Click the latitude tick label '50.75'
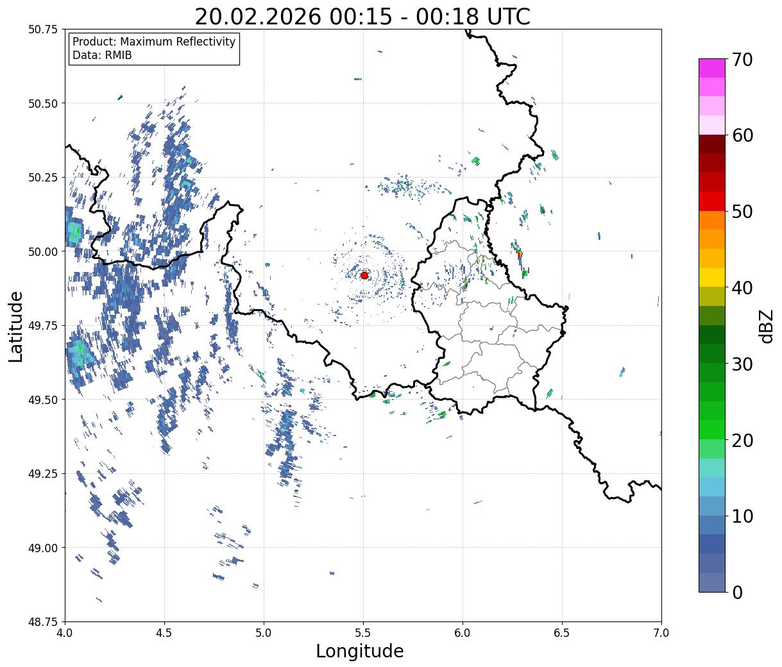The height and width of the screenshot is (667, 782). tap(43, 30)
